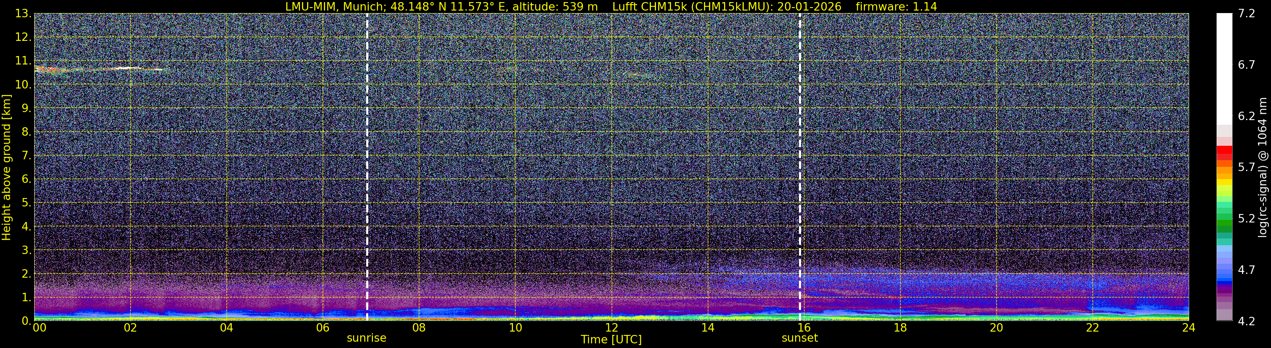1271x348 pixels.
Task: Click the time tick label '12'
Action: pos(611,328)
